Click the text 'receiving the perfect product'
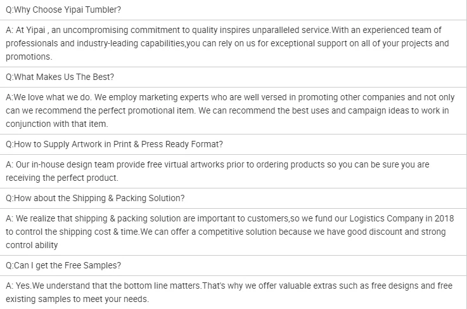Image resolution: width=467 pixels, height=309 pixels. pyautogui.click(x=61, y=178)
